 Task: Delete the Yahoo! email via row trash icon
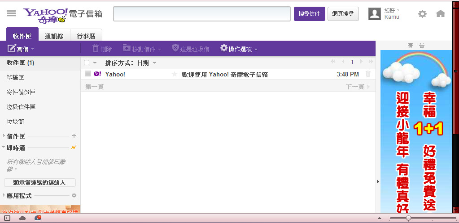coord(368,74)
